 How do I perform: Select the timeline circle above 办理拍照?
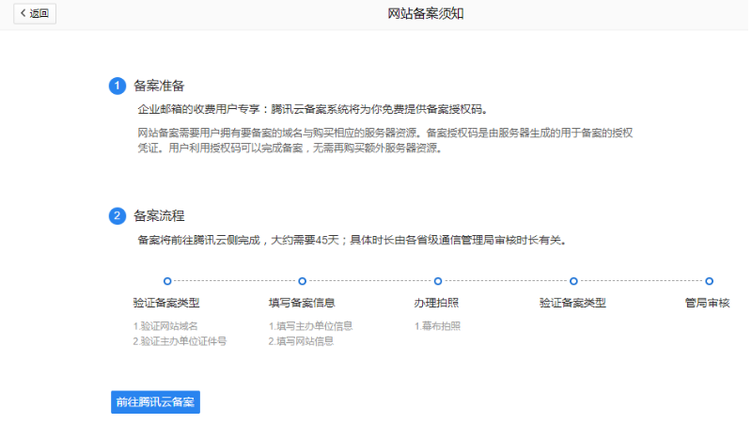(x=438, y=280)
